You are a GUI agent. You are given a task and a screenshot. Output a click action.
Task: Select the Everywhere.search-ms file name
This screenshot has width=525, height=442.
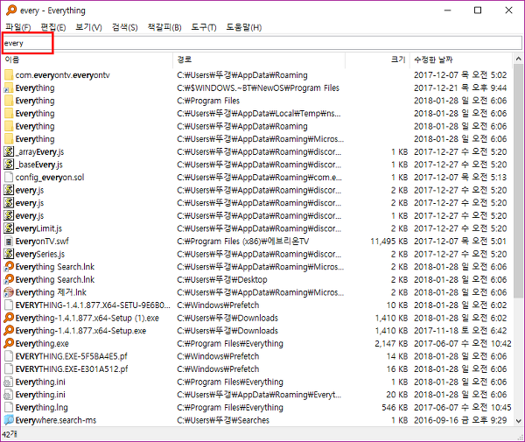(56, 420)
